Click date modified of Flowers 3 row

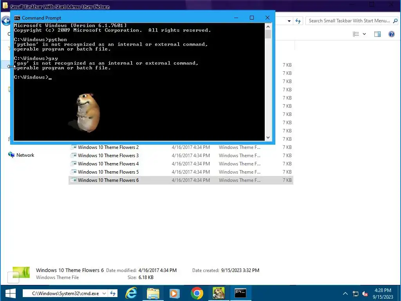[191, 155]
